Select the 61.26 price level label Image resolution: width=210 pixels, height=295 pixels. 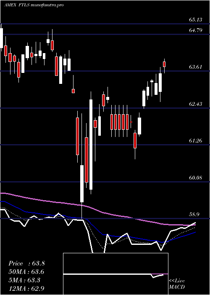coord(196,140)
